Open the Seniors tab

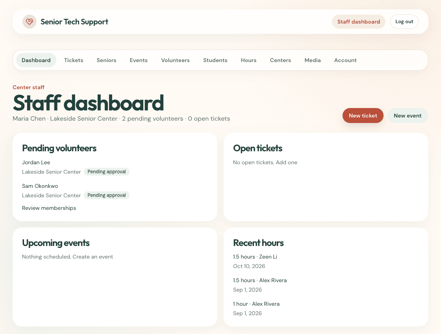click(106, 60)
